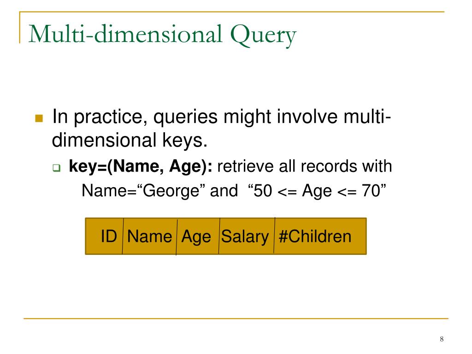Click the 'dimensional keys.' line
The width and height of the screenshot is (472, 354).
pos(130,140)
